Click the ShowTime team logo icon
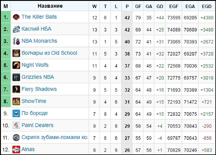The width and height of the screenshot is (216, 155). coord(16,101)
